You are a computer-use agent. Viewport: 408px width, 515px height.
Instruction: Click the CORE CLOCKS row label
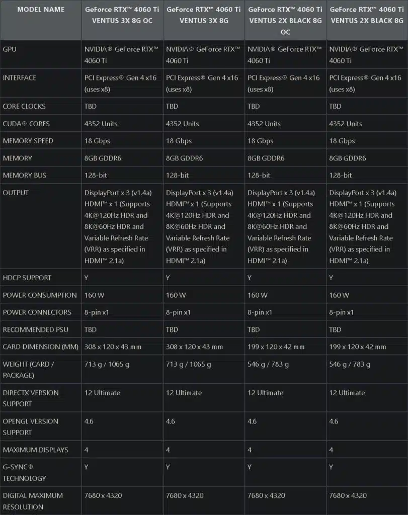pos(24,107)
